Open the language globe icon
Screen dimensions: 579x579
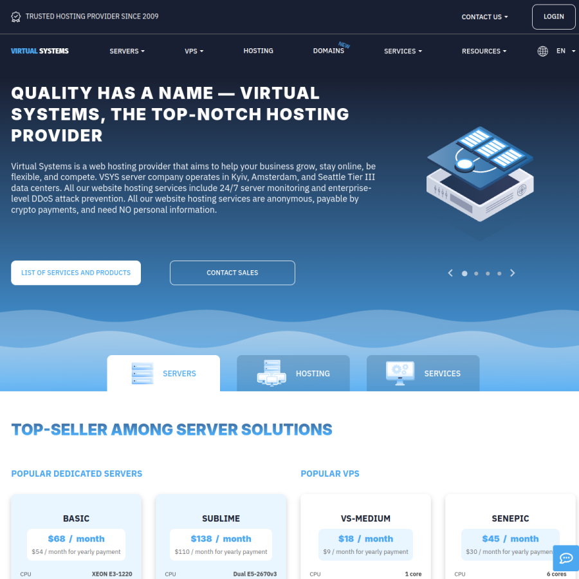pyautogui.click(x=542, y=51)
